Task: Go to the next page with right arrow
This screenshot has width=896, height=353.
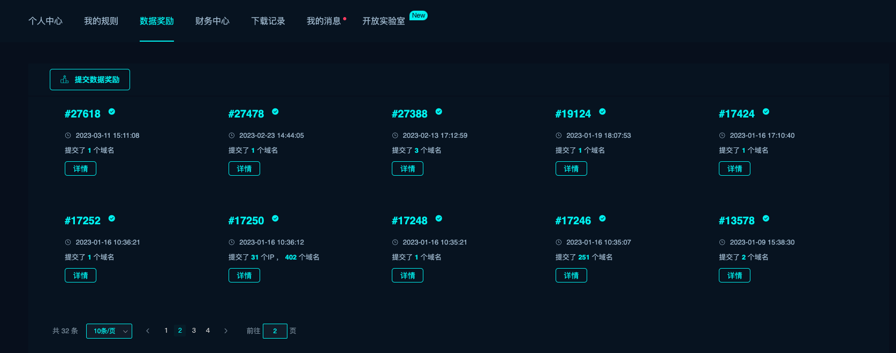Action: click(226, 331)
